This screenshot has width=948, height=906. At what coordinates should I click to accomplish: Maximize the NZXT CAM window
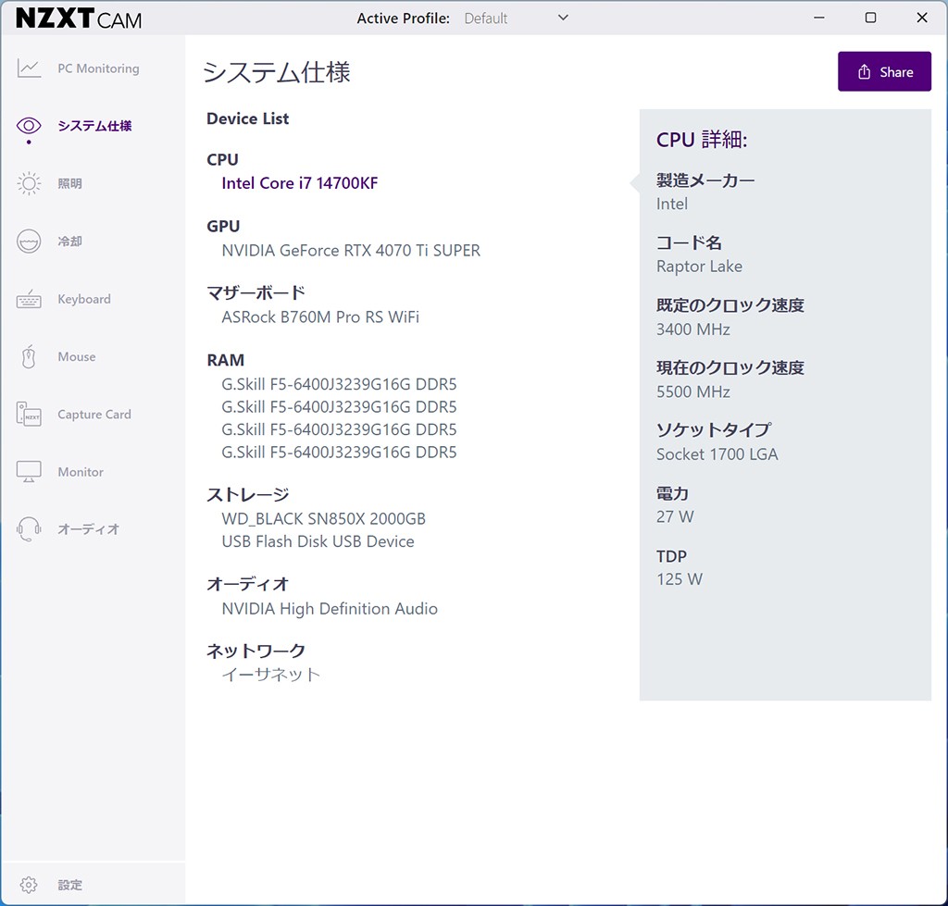click(870, 18)
